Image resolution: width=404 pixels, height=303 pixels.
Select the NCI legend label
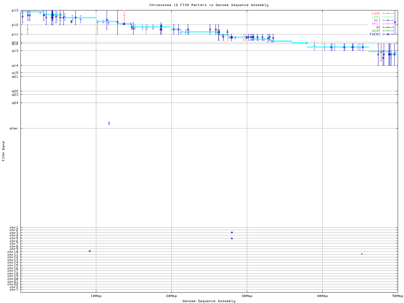click(377, 21)
